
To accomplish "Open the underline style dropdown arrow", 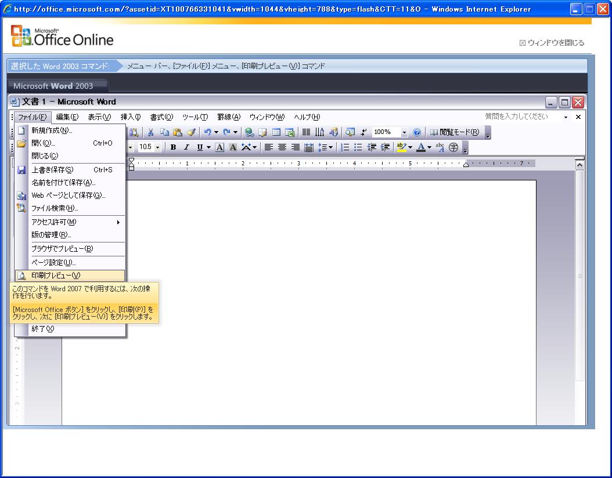I will tap(209, 147).
